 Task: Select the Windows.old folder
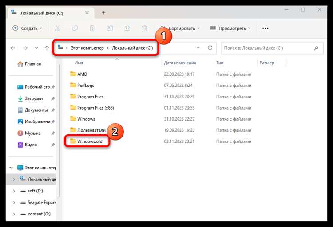click(x=86, y=141)
